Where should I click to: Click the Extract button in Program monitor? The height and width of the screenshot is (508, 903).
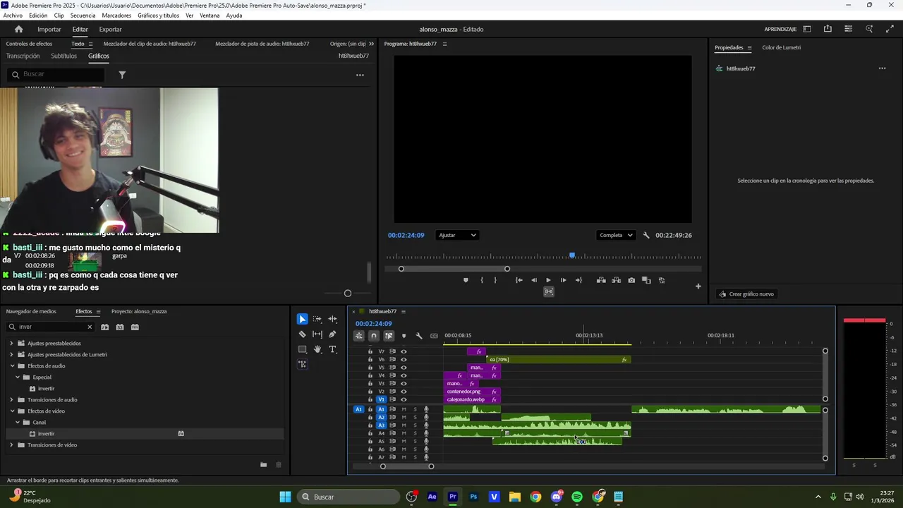coord(616,280)
